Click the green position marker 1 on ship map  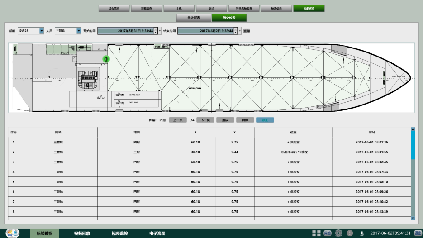point(106,59)
